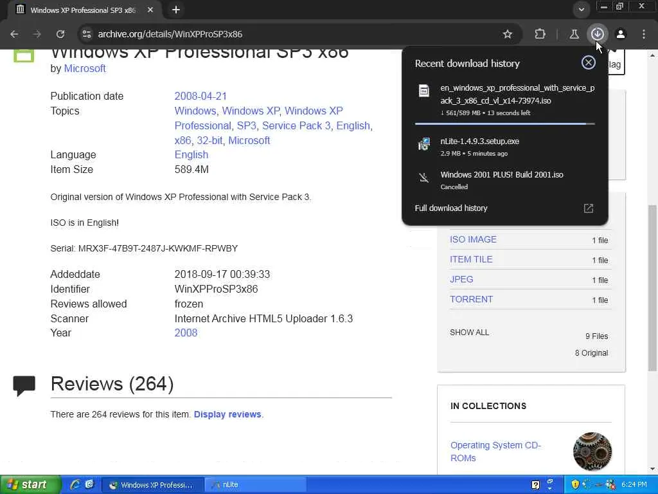Click the archive.org tab favicon
The width and height of the screenshot is (658, 494).
coord(20,9)
